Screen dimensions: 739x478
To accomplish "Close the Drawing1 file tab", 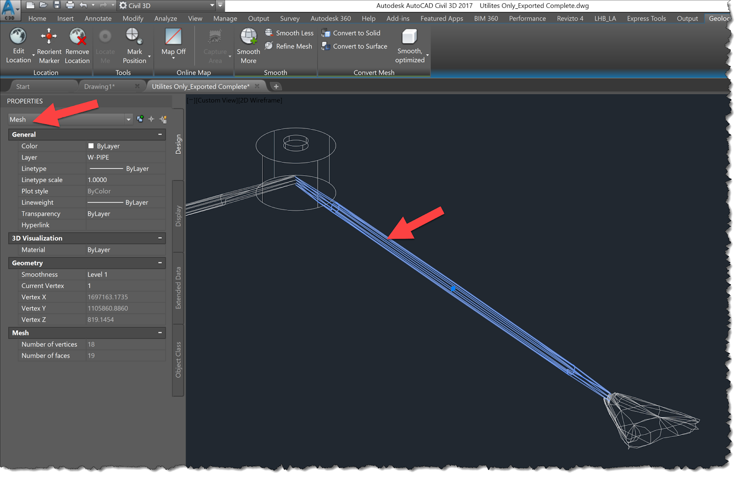I will (137, 86).
